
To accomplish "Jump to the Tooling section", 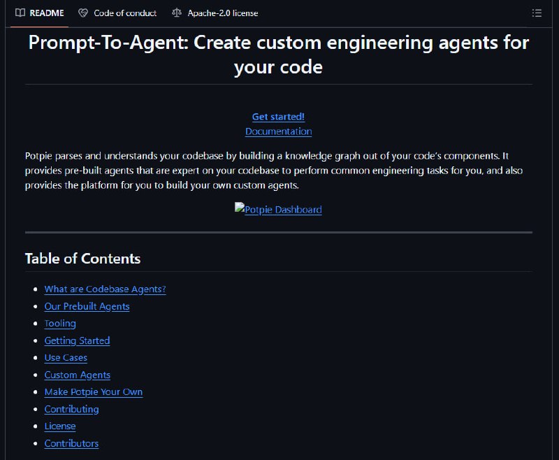I will 60,324.
